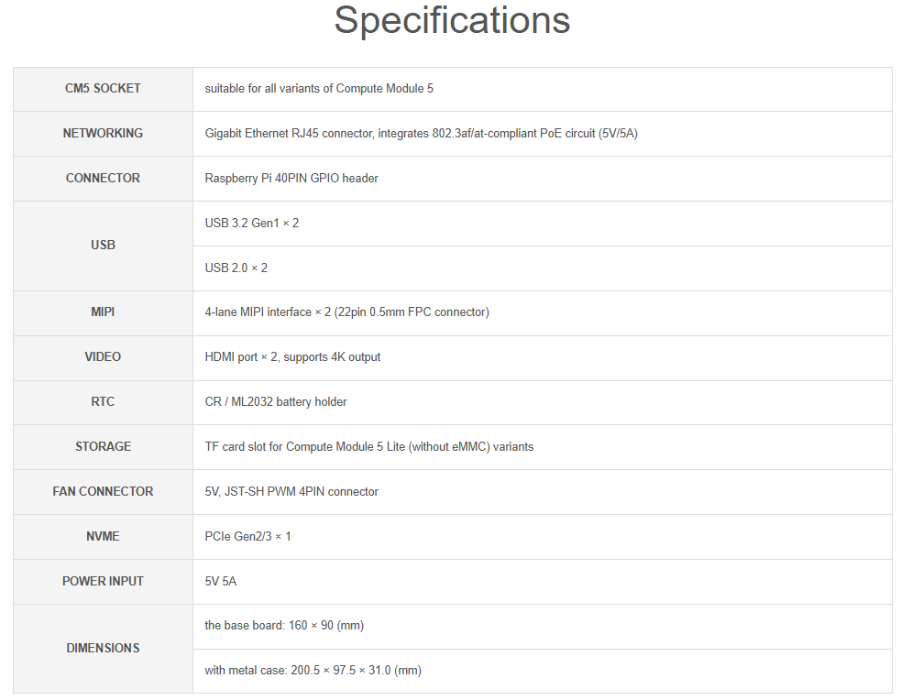Viewport: 901px width, 700px height.
Task: Select the RTC row label
Action: (x=103, y=402)
